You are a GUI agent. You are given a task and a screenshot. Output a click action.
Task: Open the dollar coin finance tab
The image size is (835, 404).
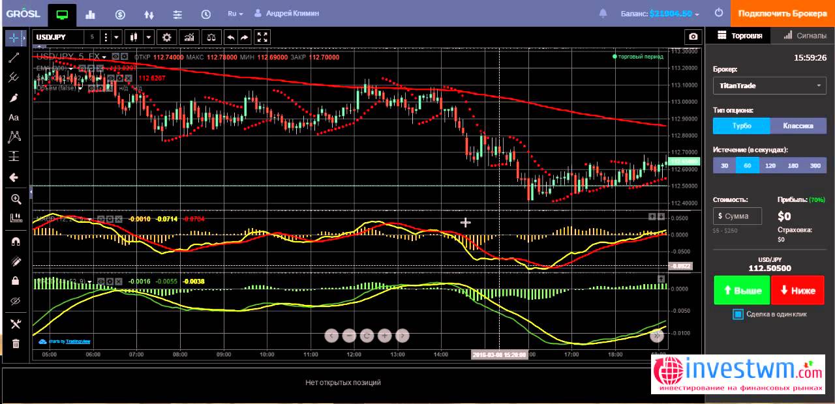120,14
